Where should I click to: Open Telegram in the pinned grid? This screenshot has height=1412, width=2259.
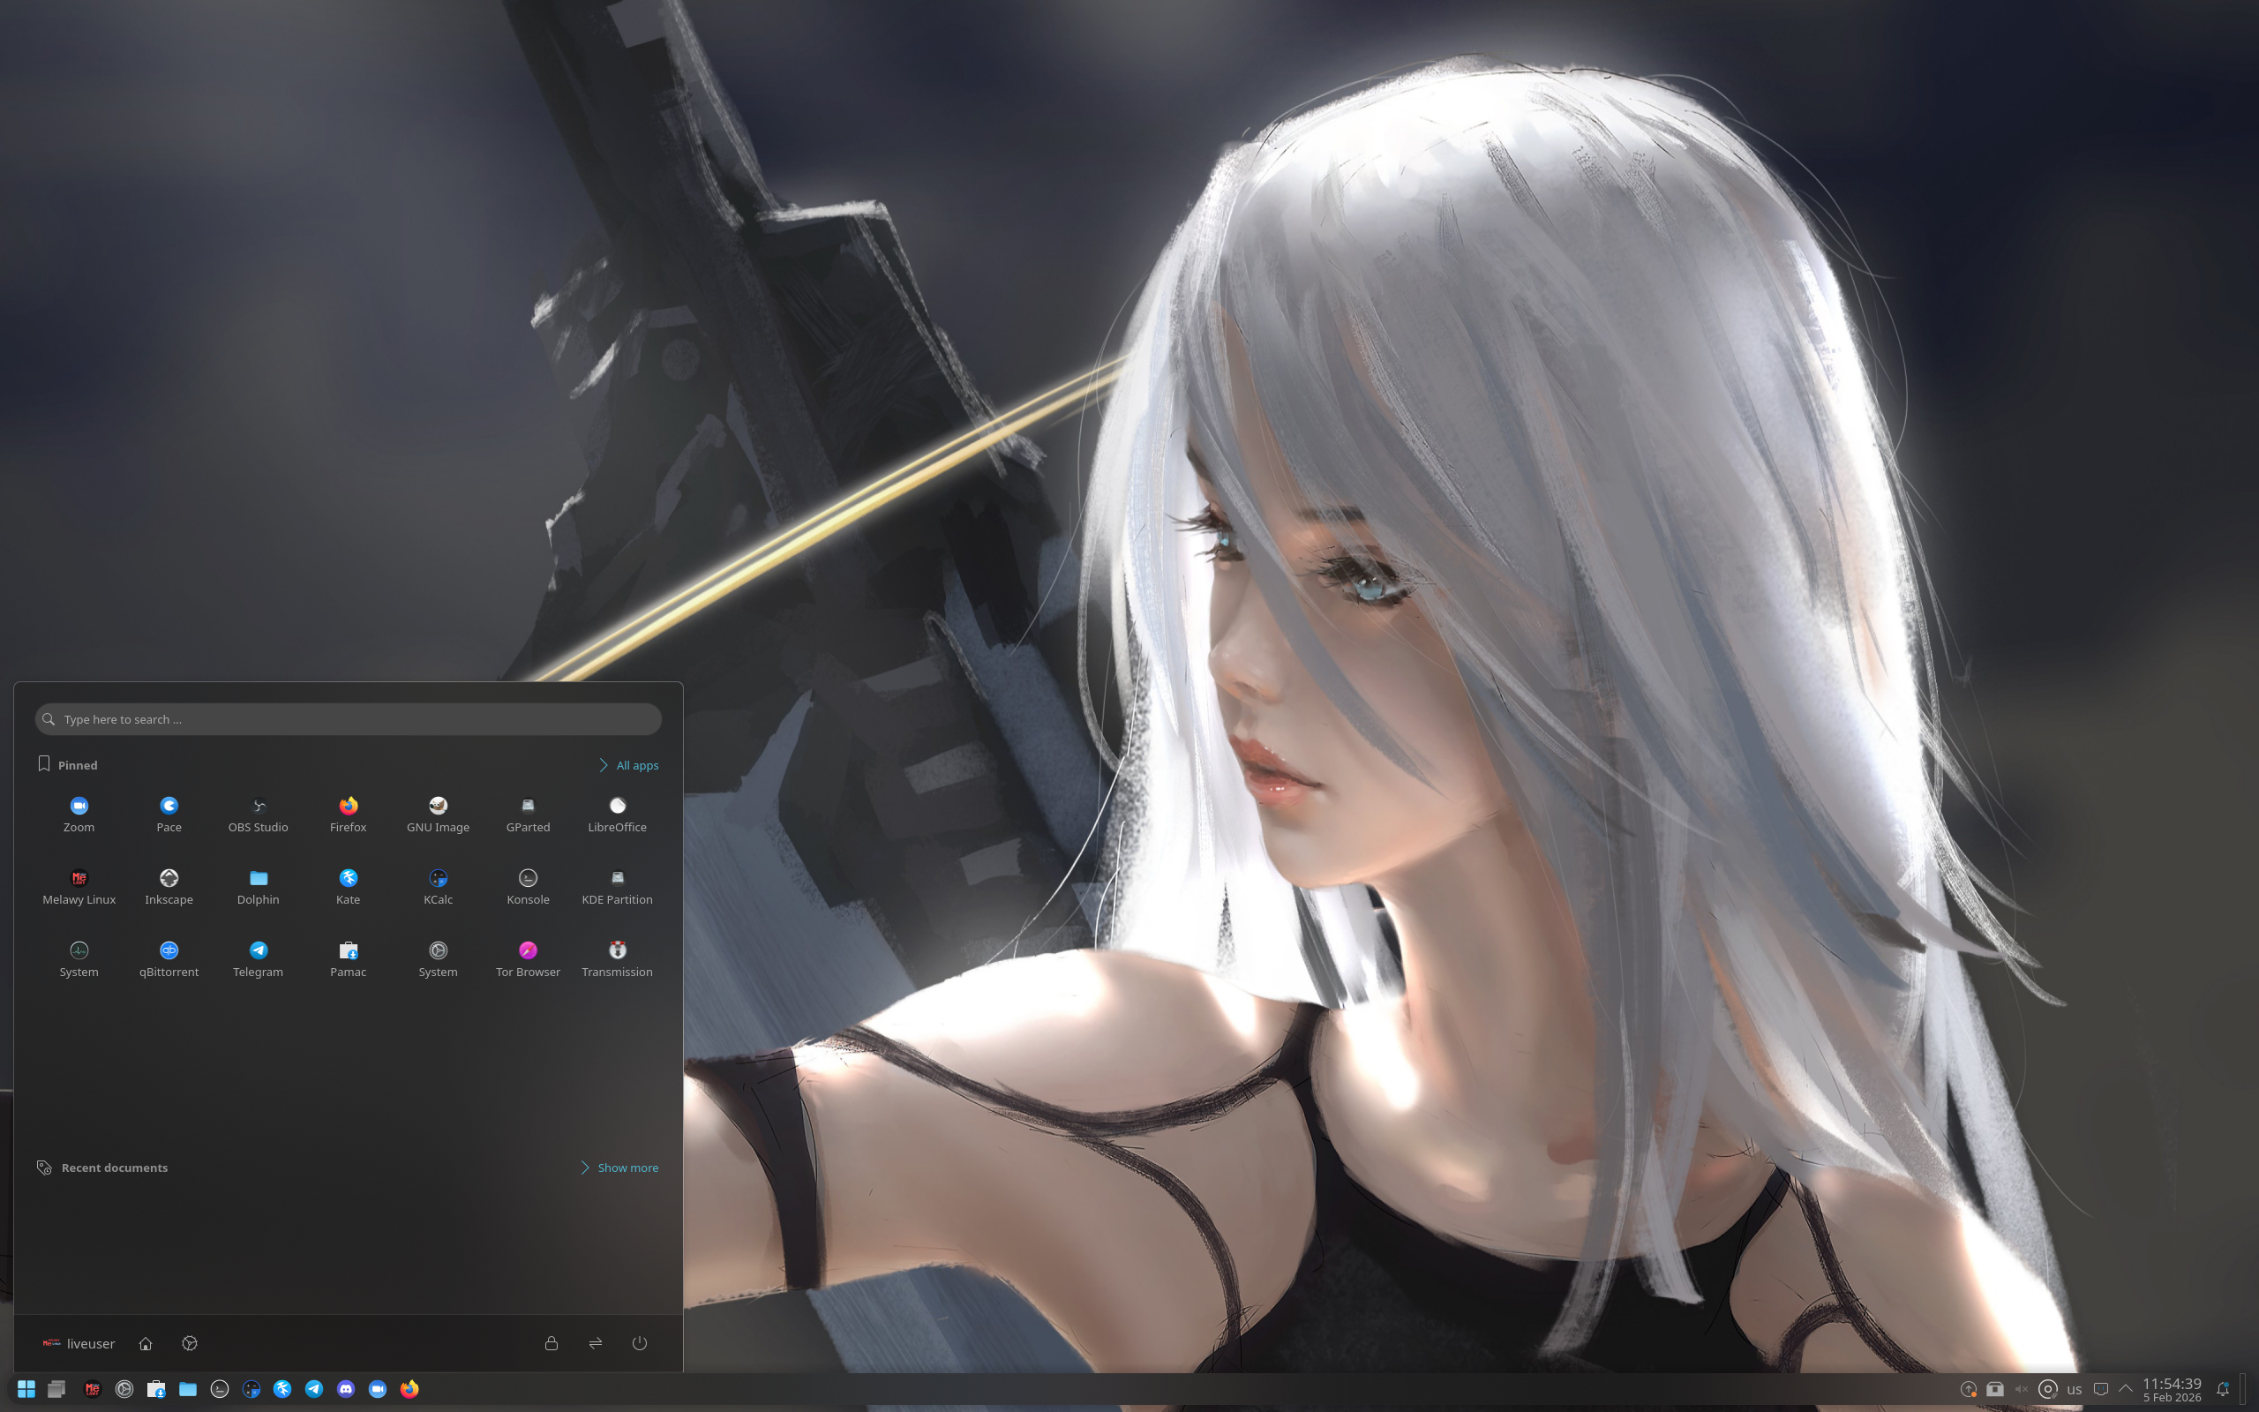click(x=259, y=959)
